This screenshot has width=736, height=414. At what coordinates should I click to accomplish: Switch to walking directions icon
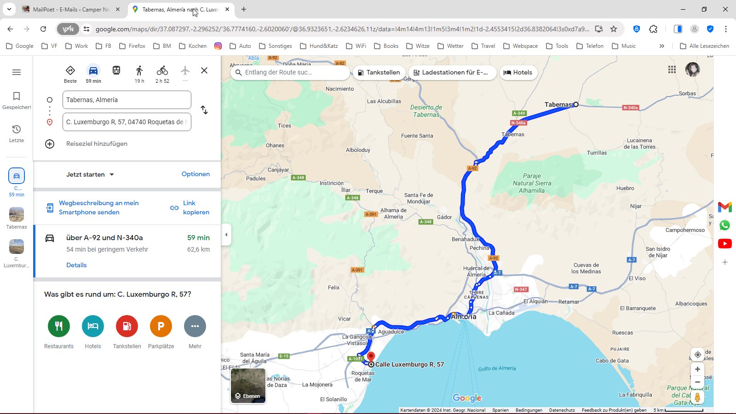(x=139, y=71)
